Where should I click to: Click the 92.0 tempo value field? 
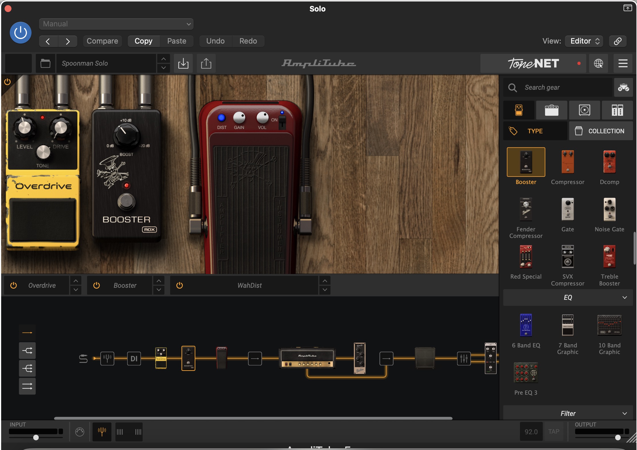[x=531, y=432]
